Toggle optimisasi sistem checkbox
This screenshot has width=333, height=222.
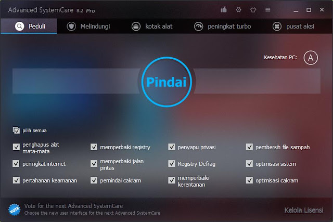(249, 163)
